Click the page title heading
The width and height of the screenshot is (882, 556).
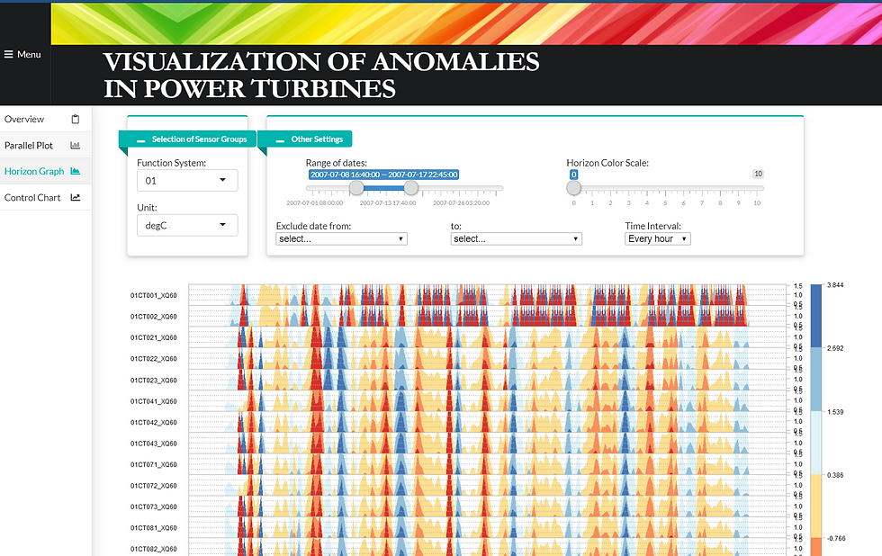pyautogui.click(x=321, y=76)
